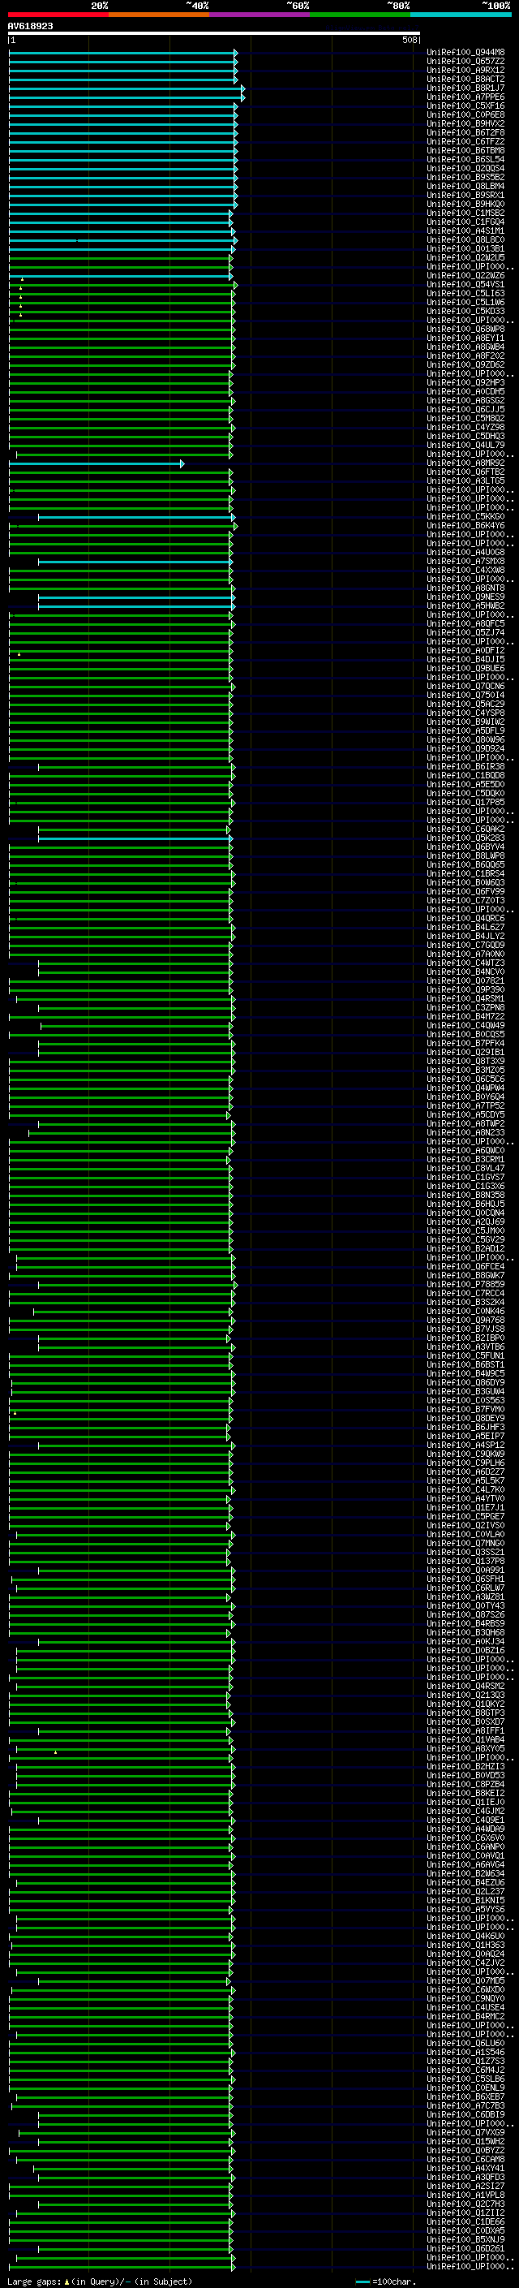Open hit UniRef100_B8ACT2

465,79
